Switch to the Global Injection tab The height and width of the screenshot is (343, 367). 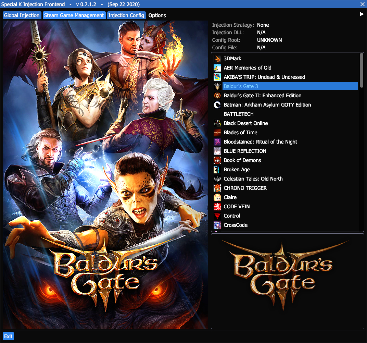pos(22,15)
